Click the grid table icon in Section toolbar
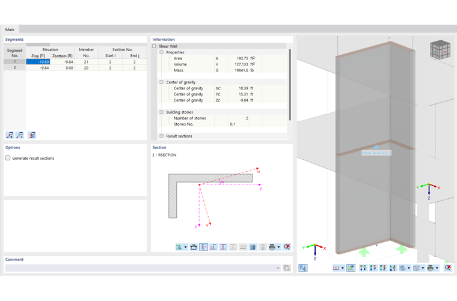Screen dimensions: 457x301 253,247
